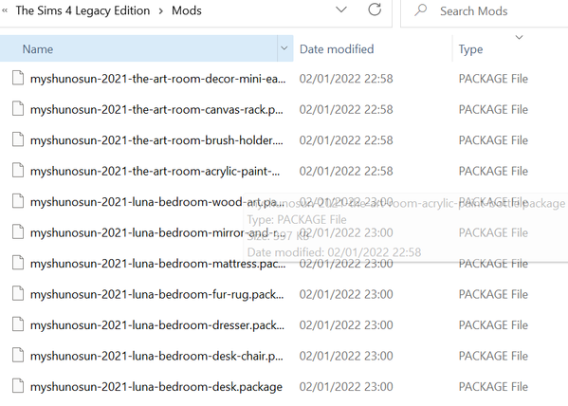
Task: Expand the arrow between breadcrumb folders
Action: point(161,11)
